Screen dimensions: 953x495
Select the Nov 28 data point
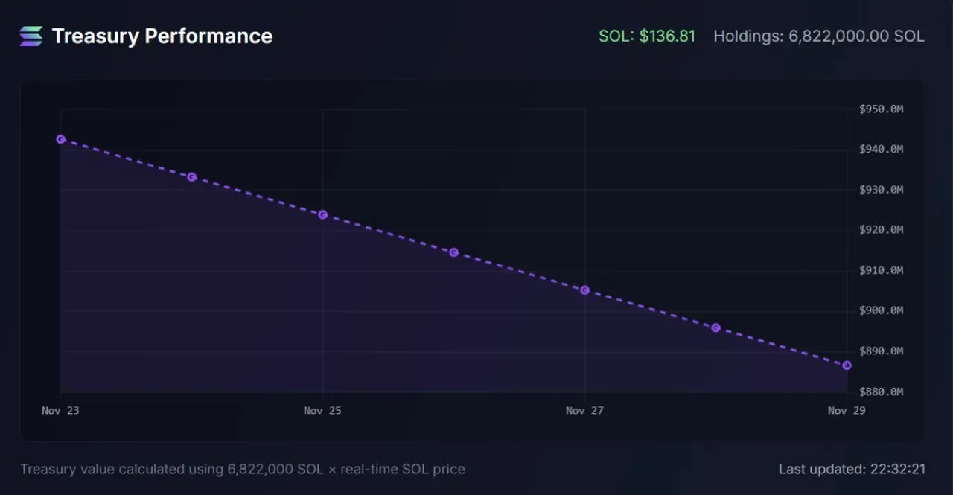716,328
